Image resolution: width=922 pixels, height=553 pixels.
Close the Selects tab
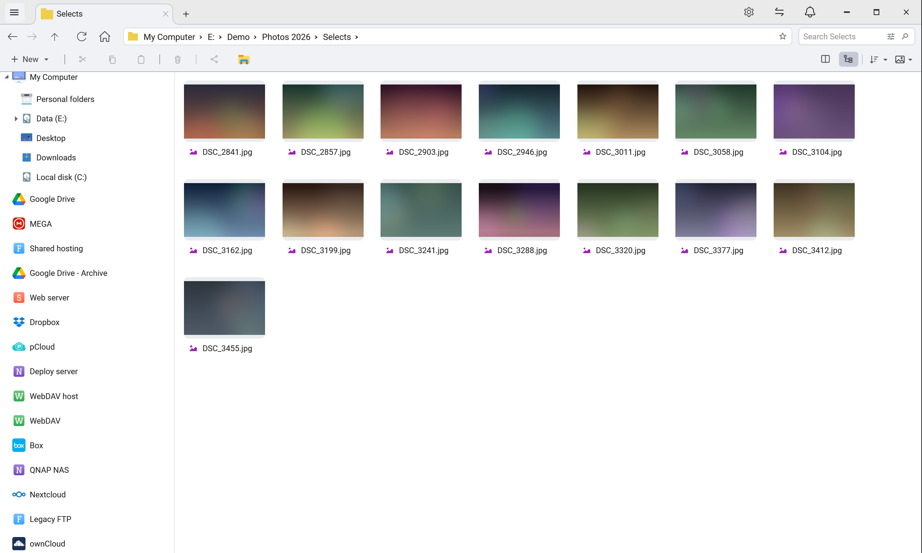166,14
